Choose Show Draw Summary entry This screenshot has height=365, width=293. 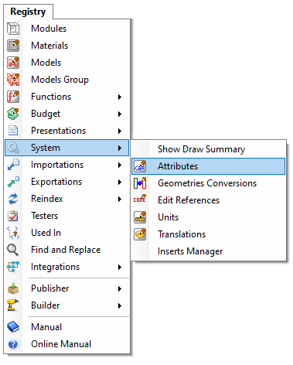209,149
